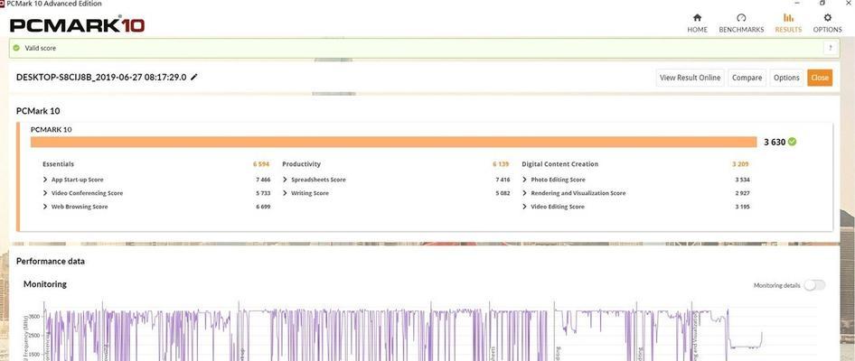Click the Productivity score 6 139
Screen dimensions: 855x361
501,164
